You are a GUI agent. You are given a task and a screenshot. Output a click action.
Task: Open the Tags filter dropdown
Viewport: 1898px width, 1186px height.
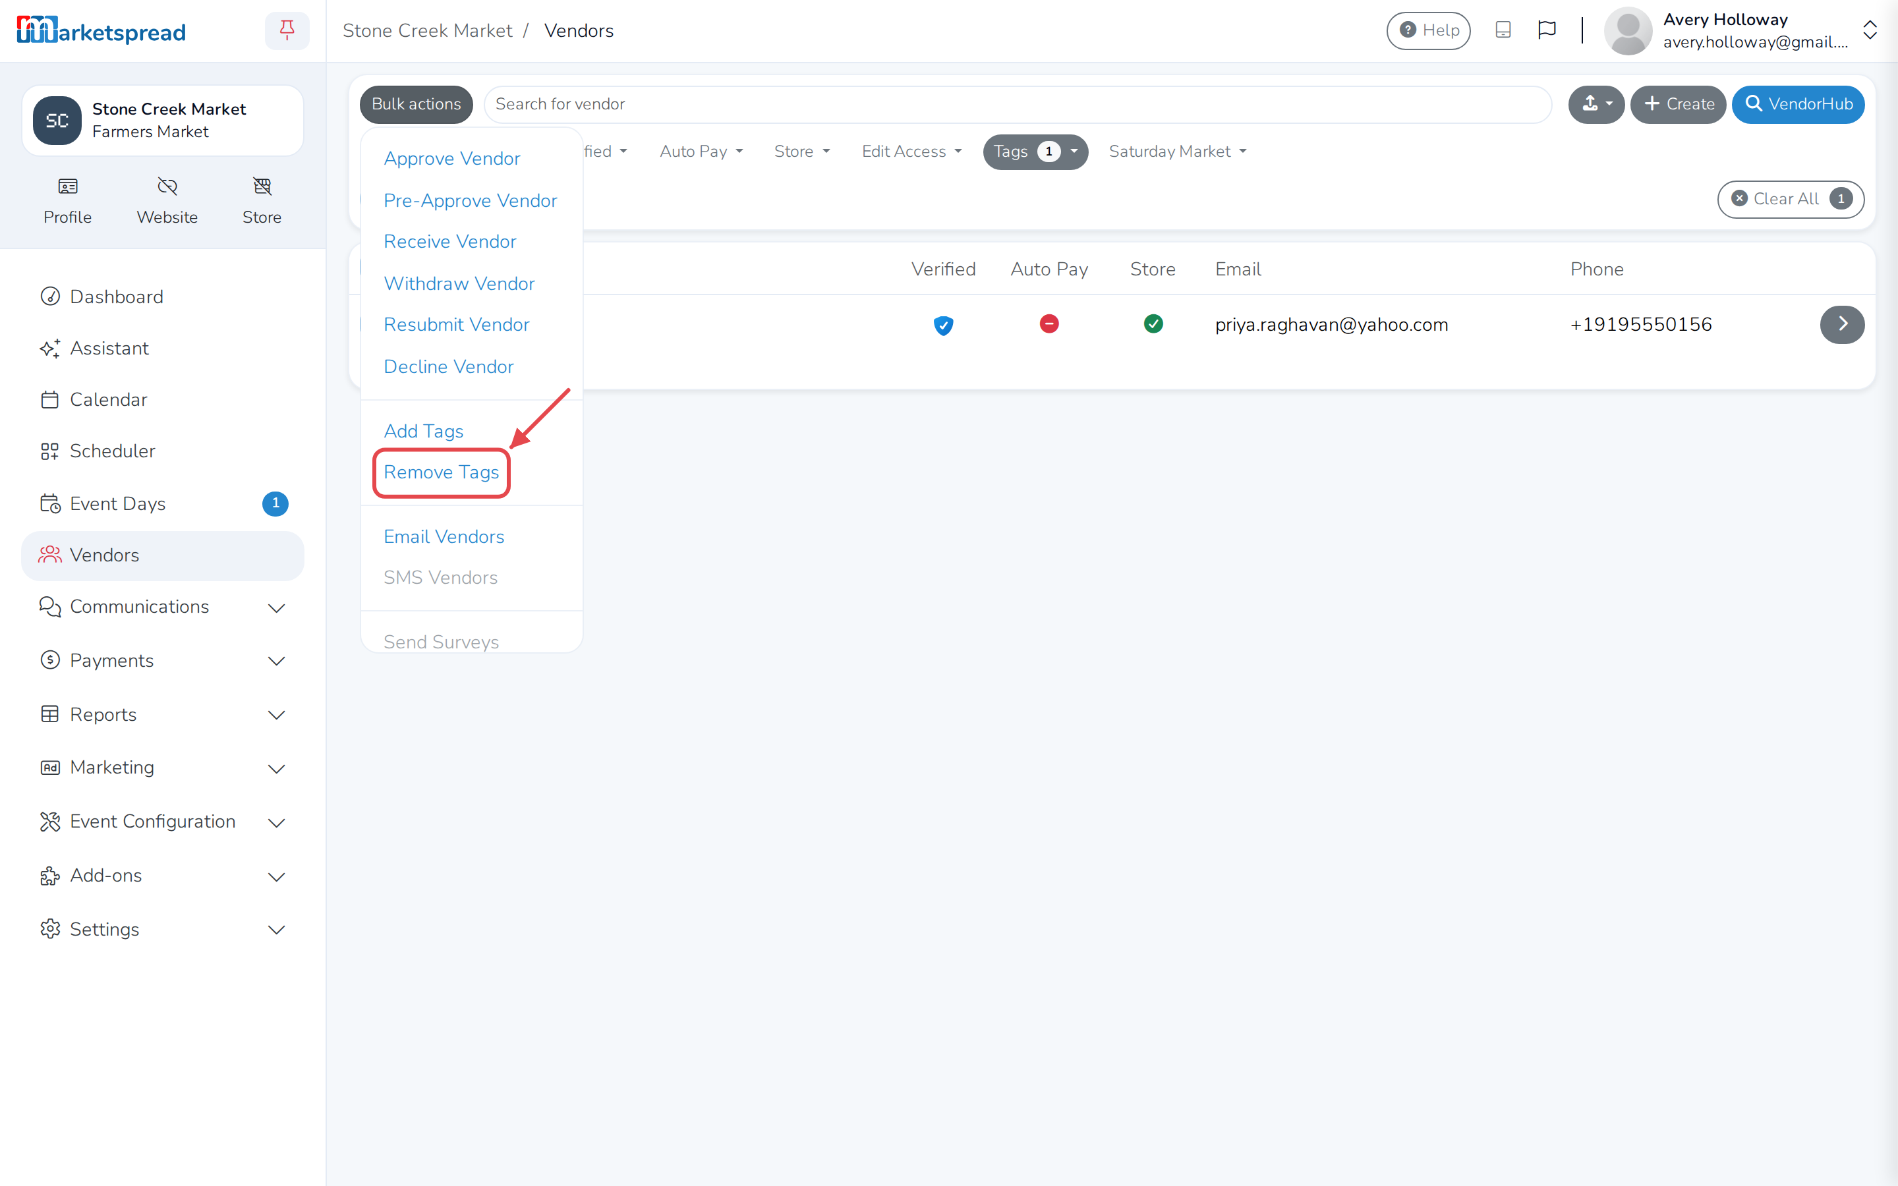point(1035,152)
